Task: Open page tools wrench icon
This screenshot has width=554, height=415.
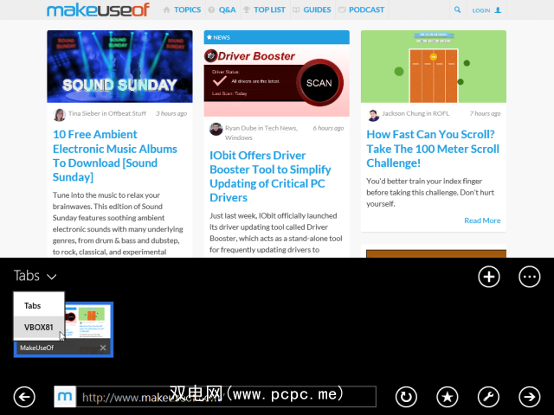Action: pos(488,397)
